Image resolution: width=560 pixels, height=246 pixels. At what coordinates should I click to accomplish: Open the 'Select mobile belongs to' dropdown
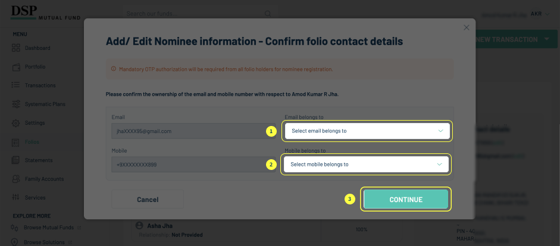pyautogui.click(x=366, y=165)
